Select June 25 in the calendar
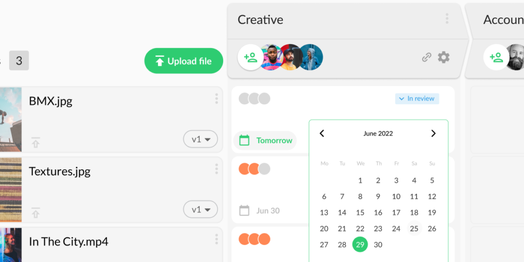 click(414, 229)
